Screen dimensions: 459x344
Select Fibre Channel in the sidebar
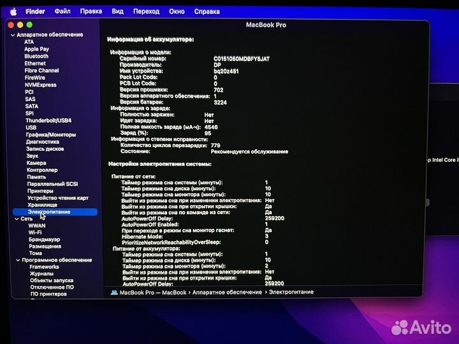pos(41,71)
